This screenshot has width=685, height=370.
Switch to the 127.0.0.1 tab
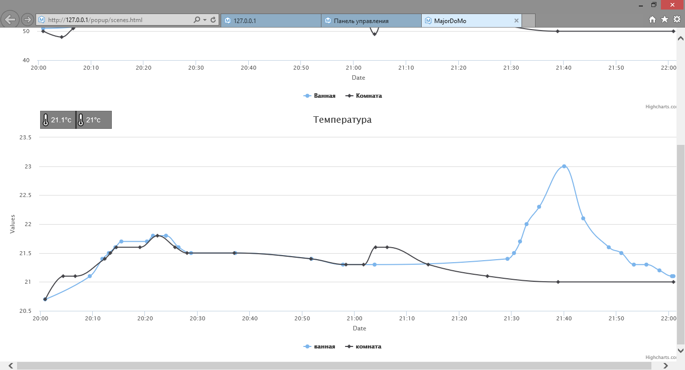click(271, 21)
